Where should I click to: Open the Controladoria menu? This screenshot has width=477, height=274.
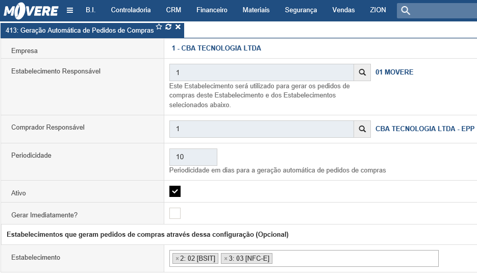tap(131, 10)
